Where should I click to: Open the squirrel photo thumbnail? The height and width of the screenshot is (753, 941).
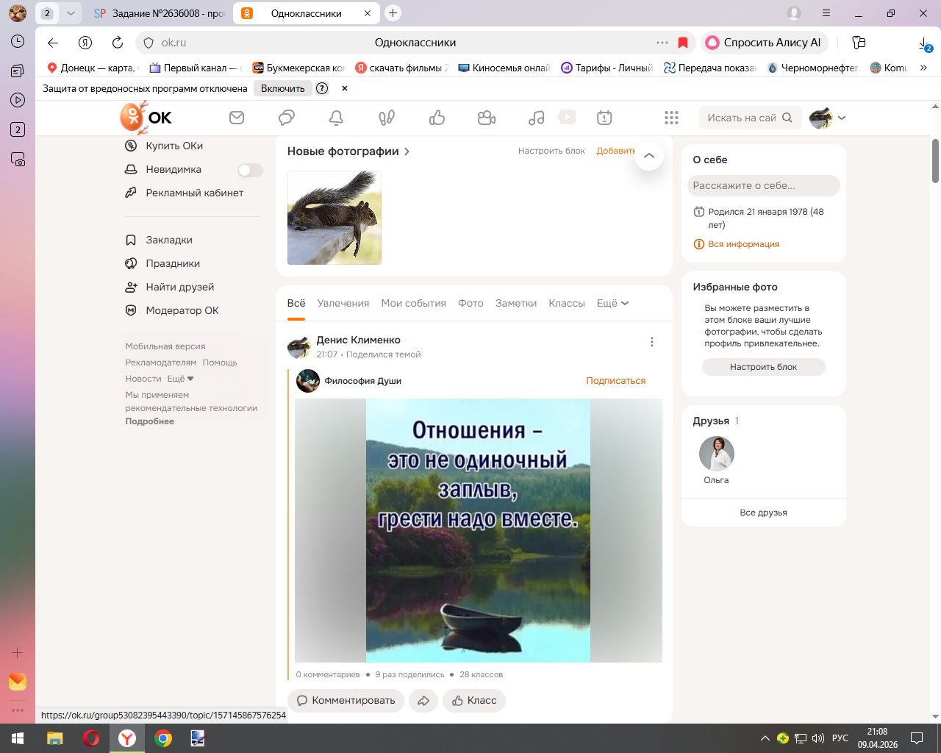334,218
